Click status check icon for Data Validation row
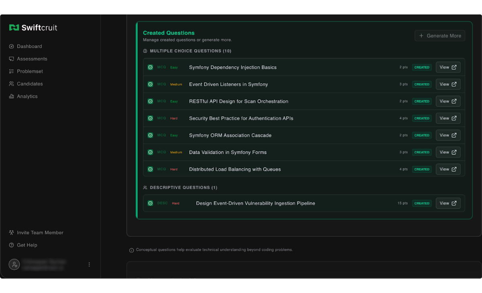 (150, 152)
